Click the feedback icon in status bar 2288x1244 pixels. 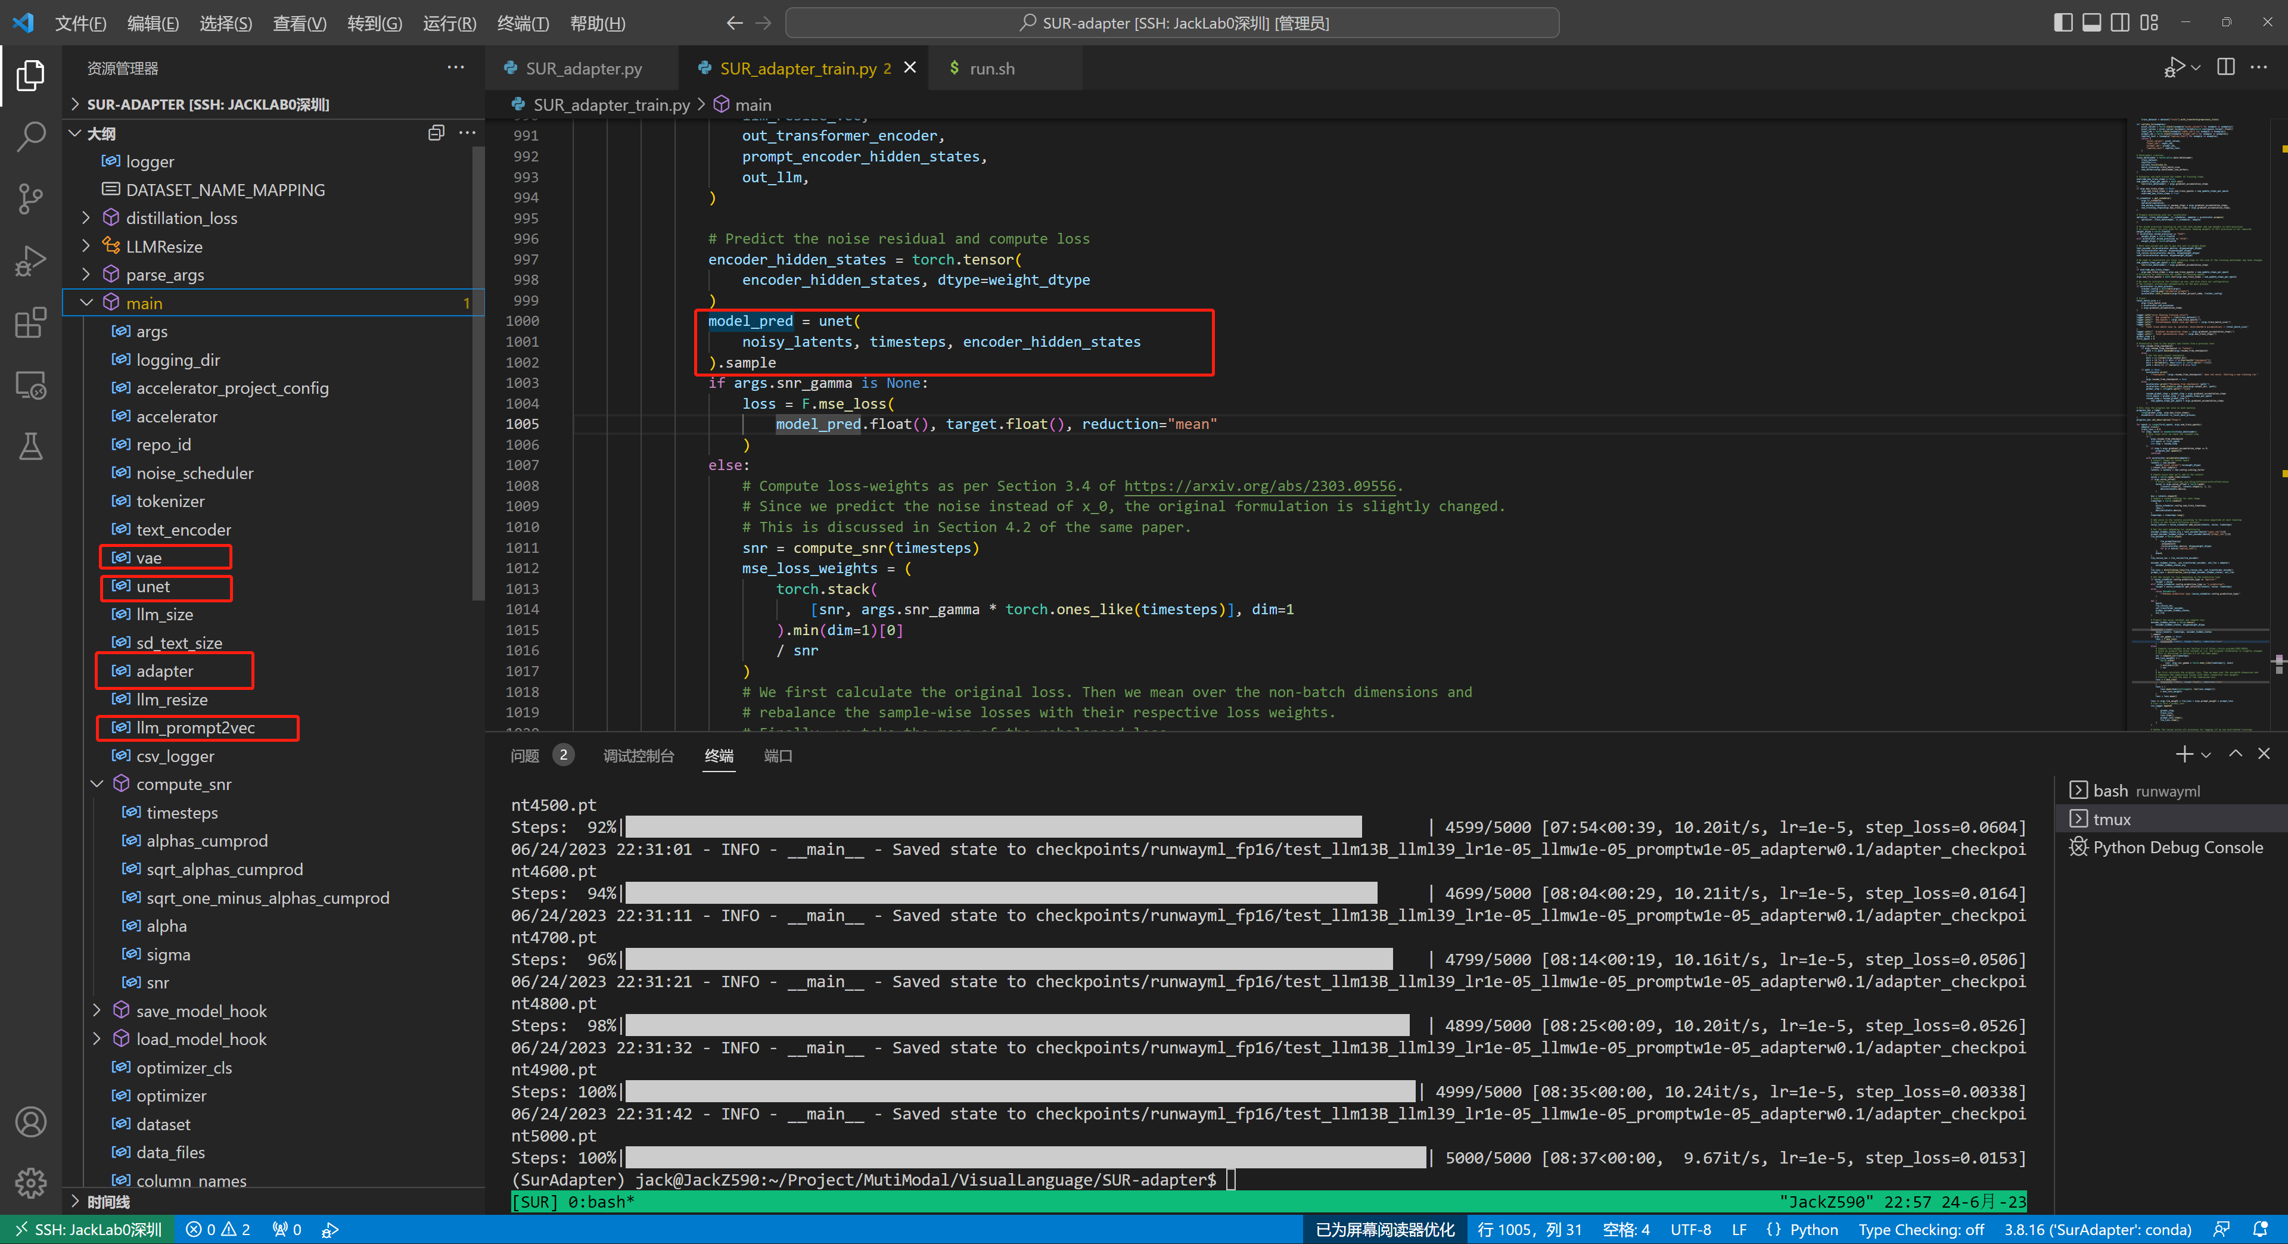click(2221, 1230)
